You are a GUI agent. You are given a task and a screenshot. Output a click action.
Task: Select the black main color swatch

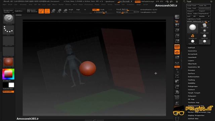click(6, 85)
